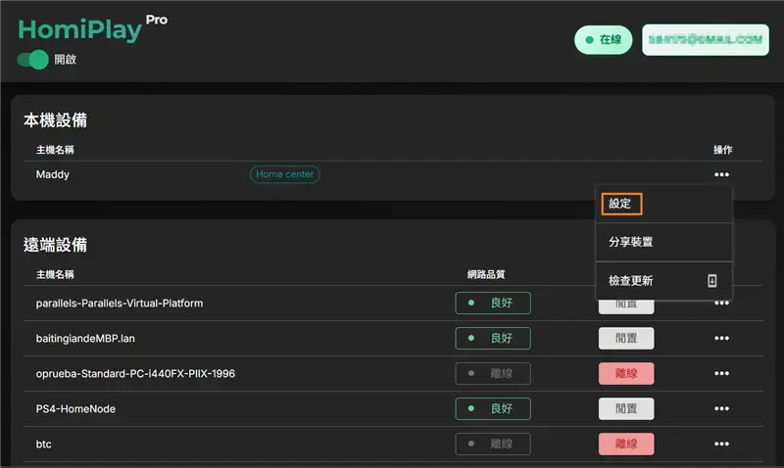
Task: Click 離線 quality badge for oprueba-Standard-PC-i440FX-PIIX-1996
Action: pos(493,373)
